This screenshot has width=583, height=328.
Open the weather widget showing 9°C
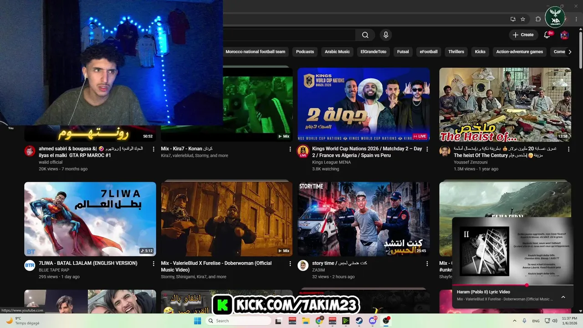click(x=23, y=321)
